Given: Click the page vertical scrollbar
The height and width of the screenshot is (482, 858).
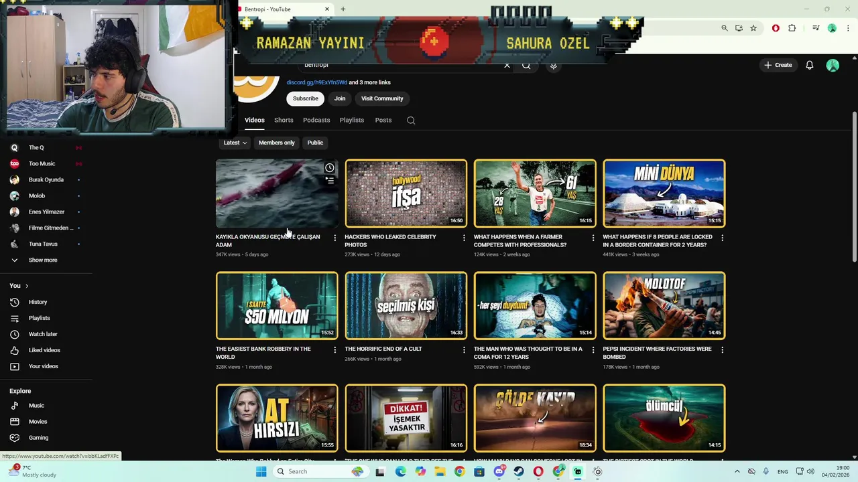Looking at the screenshot, I should tap(854, 187).
